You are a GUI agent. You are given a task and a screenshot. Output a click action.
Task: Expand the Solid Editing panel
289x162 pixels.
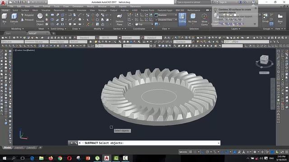point(59,29)
